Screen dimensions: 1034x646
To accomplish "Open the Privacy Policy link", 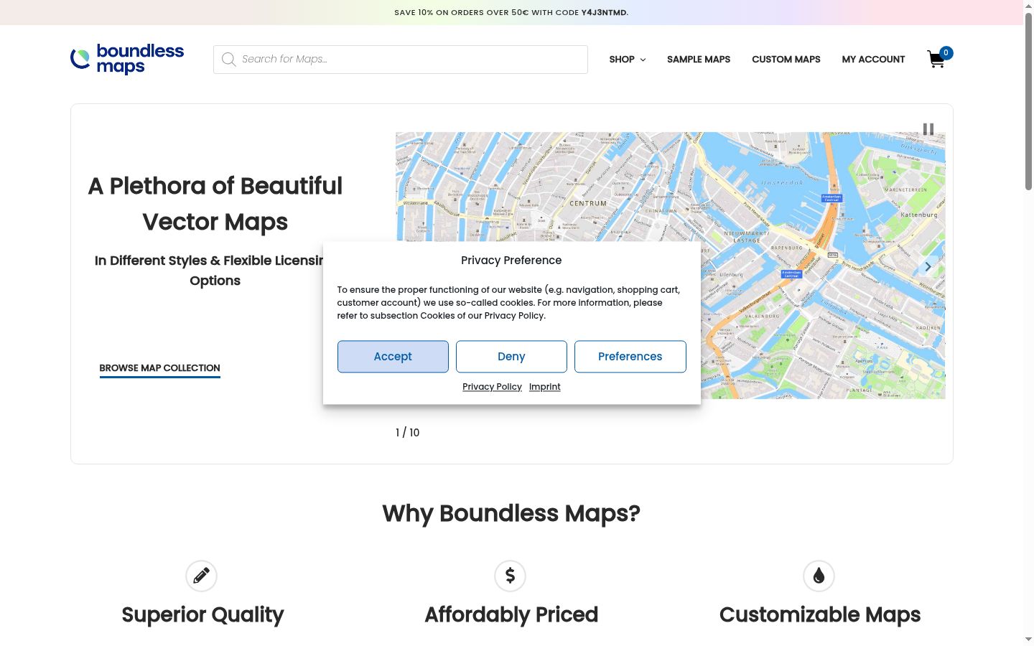I will click(x=492, y=387).
